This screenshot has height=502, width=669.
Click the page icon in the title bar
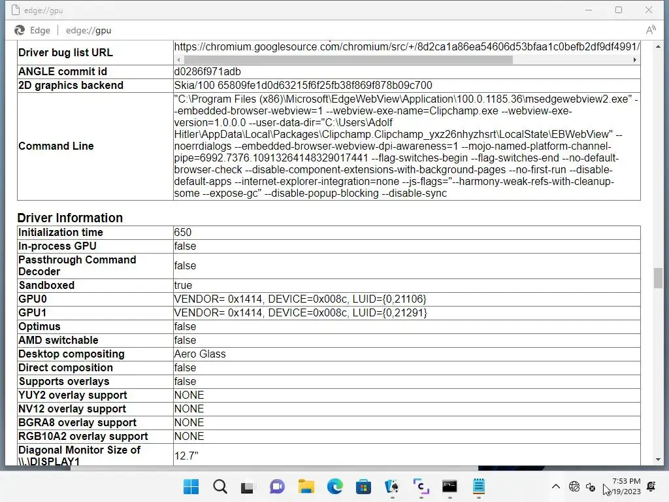tap(16, 10)
